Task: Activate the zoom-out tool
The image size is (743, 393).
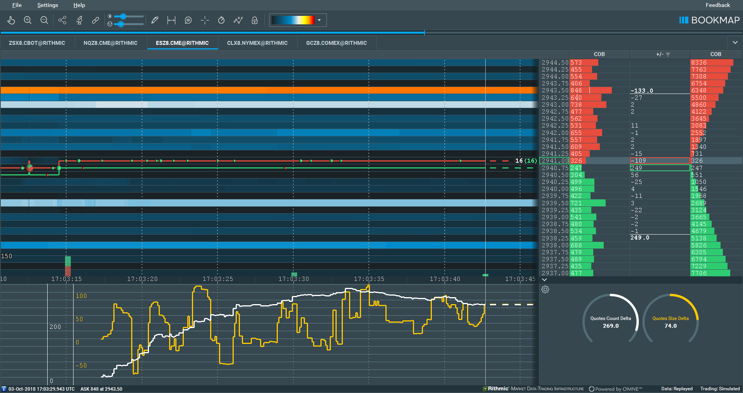Action: click(44, 20)
